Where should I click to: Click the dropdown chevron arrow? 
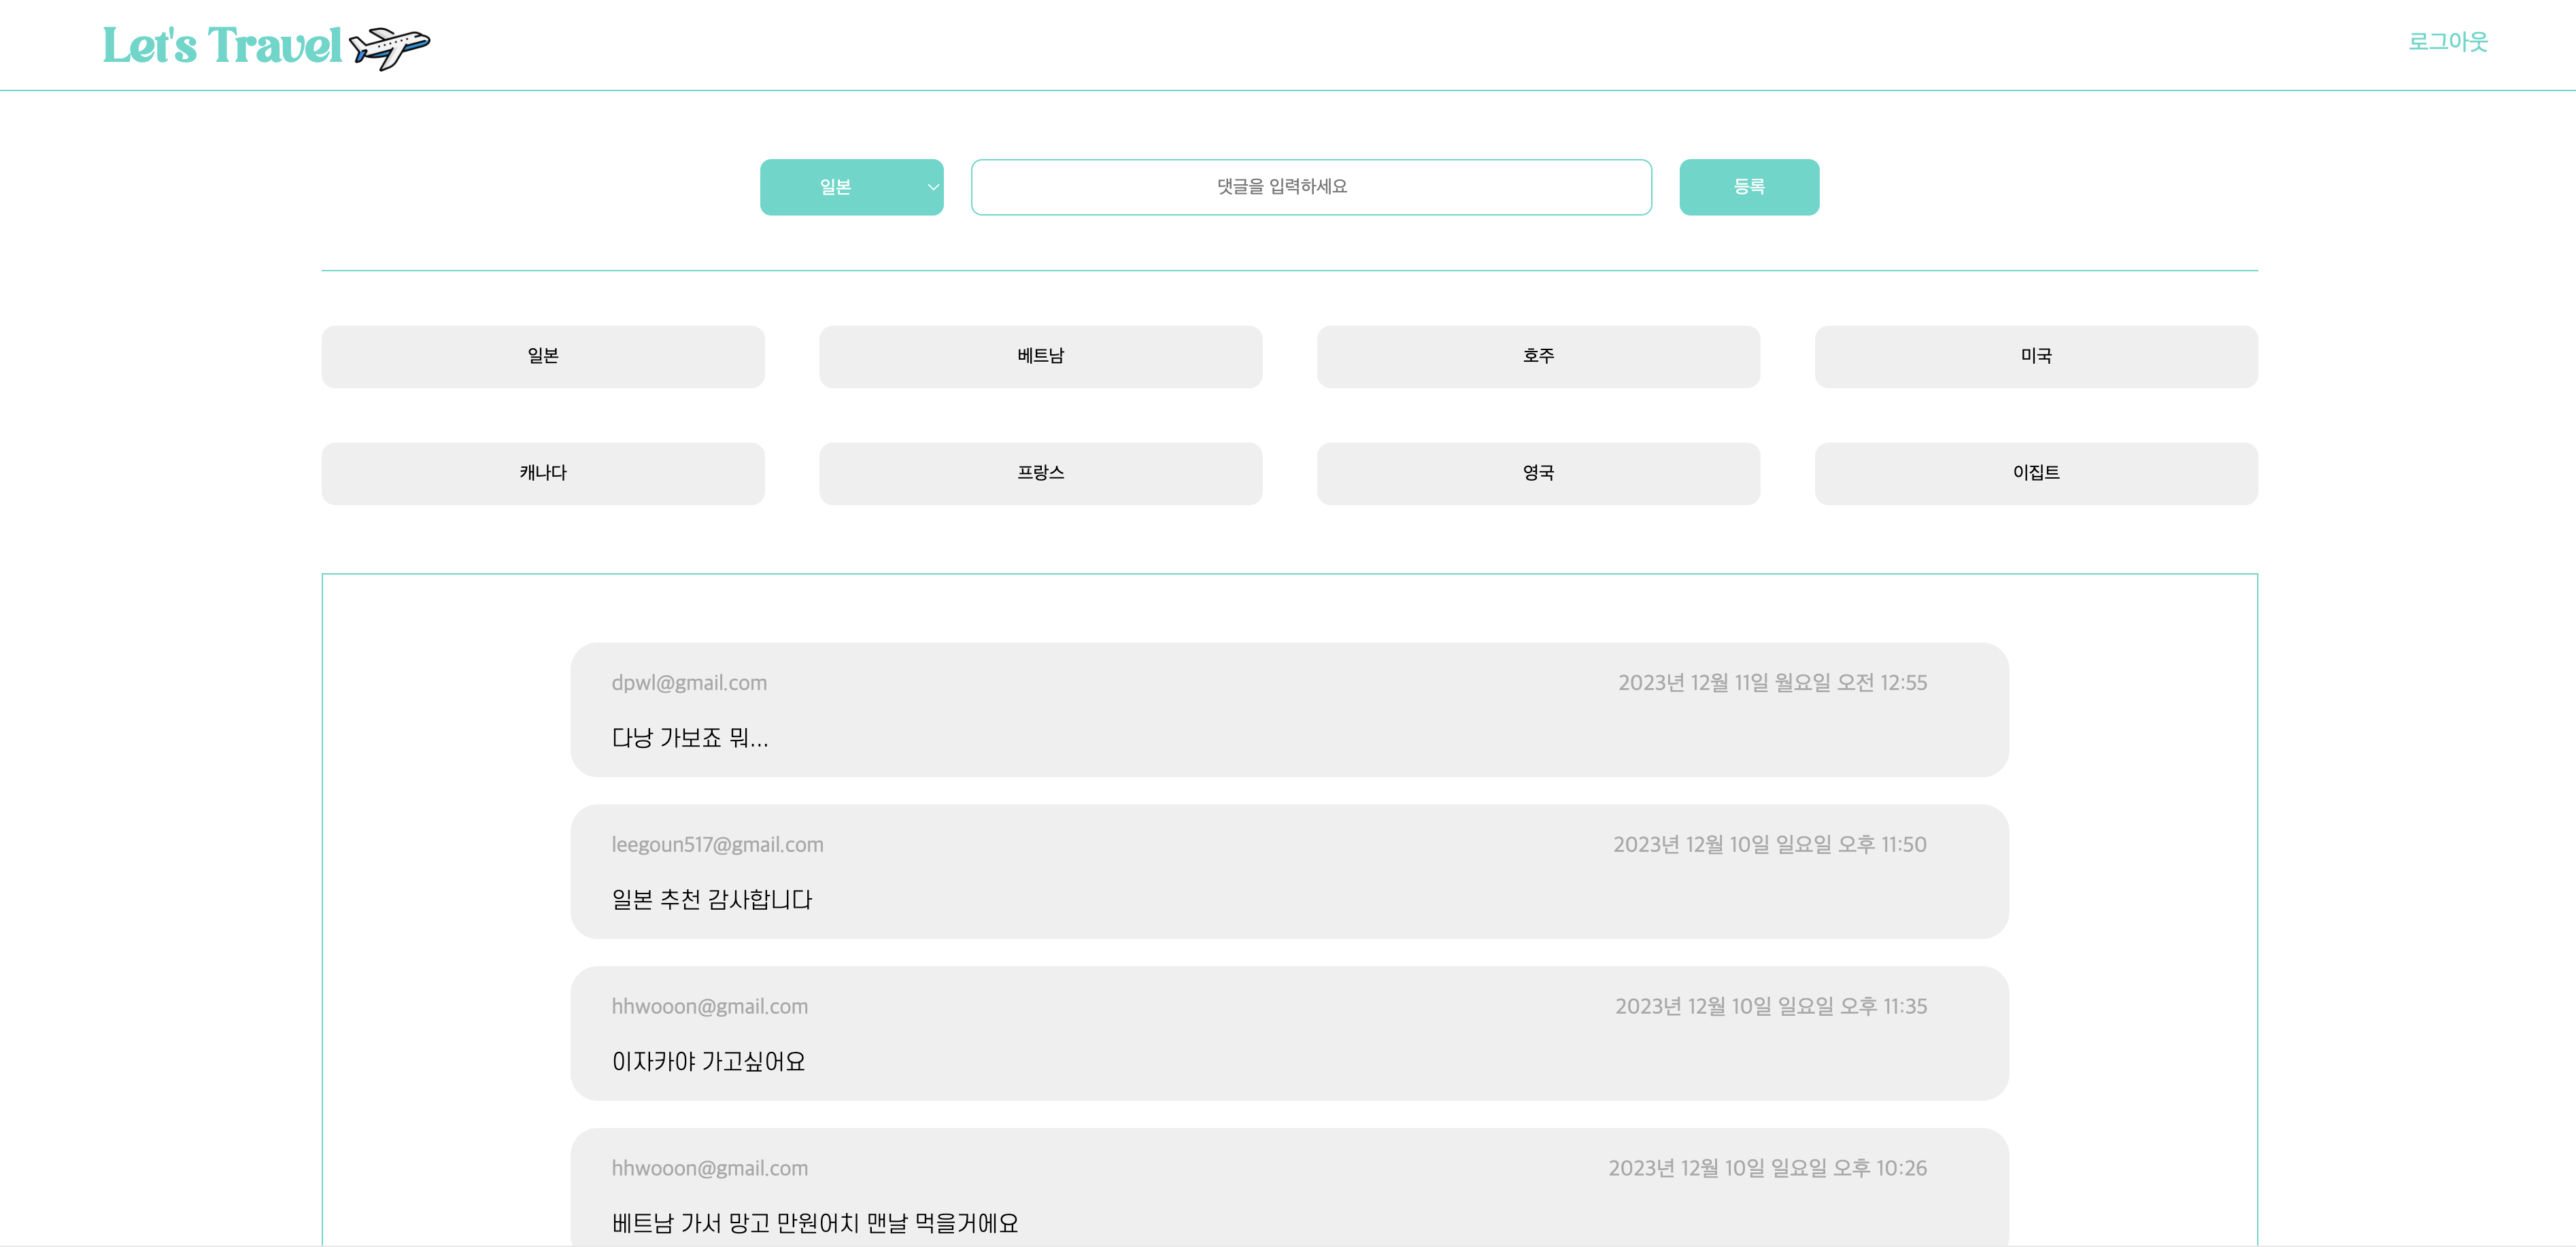click(932, 187)
